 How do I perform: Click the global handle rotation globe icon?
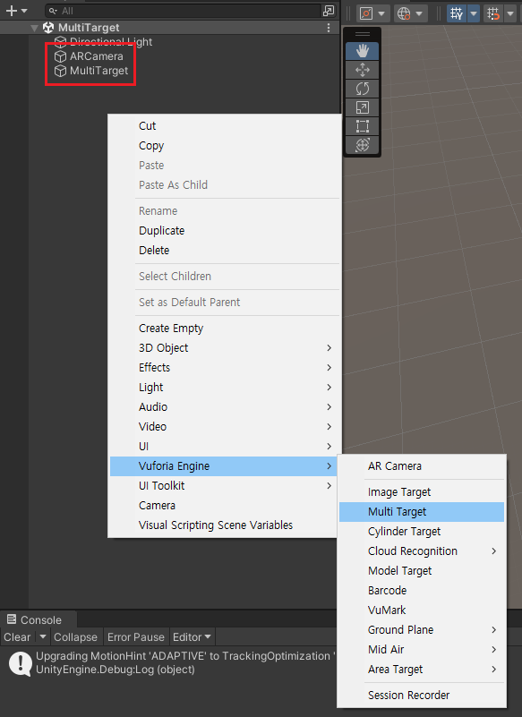404,13
